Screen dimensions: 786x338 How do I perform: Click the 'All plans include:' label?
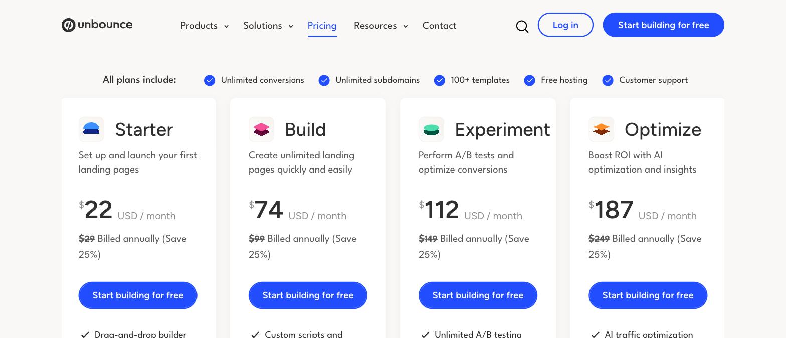coord(139,80)
